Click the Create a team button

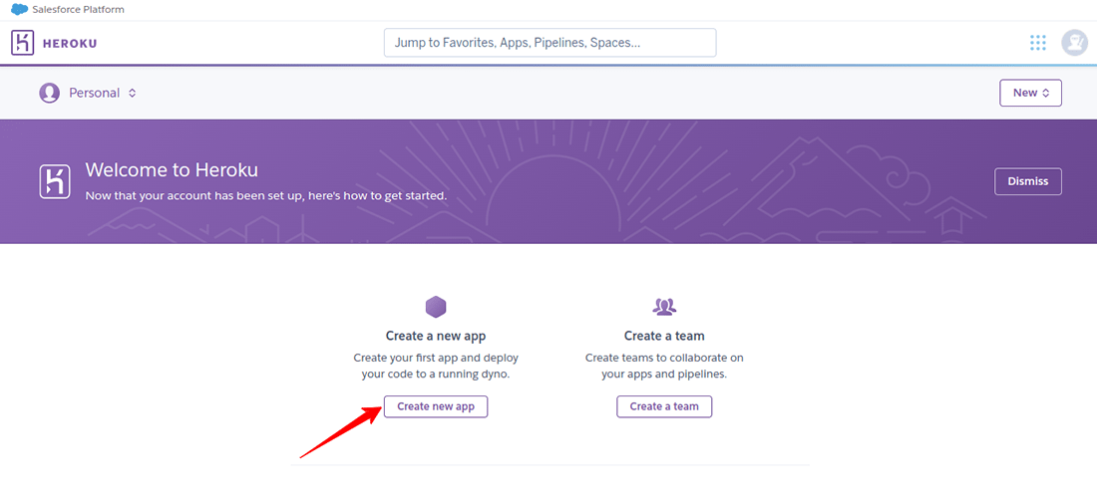click(664, 406)
